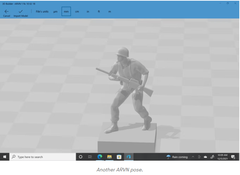Set file units to inches

[x=88, y=11]
